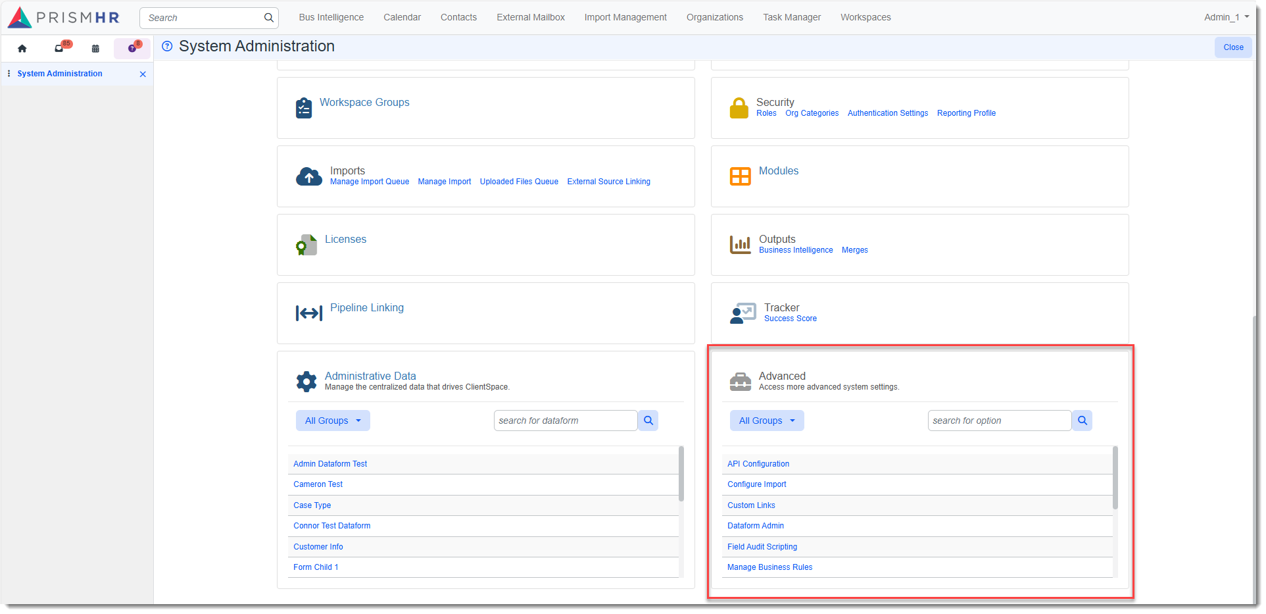Image resolution: width=1266 pixels, height=614 pixels.
Task: Click the Security padlock icon
Action: pyautogui.click(x=739, y=108)
